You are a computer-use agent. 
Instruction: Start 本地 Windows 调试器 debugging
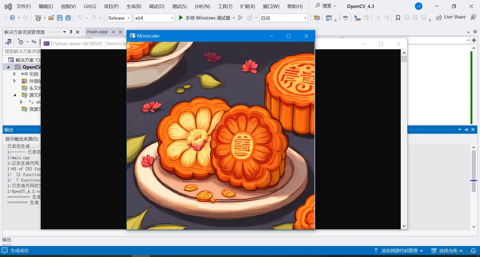tap(205, 18)
